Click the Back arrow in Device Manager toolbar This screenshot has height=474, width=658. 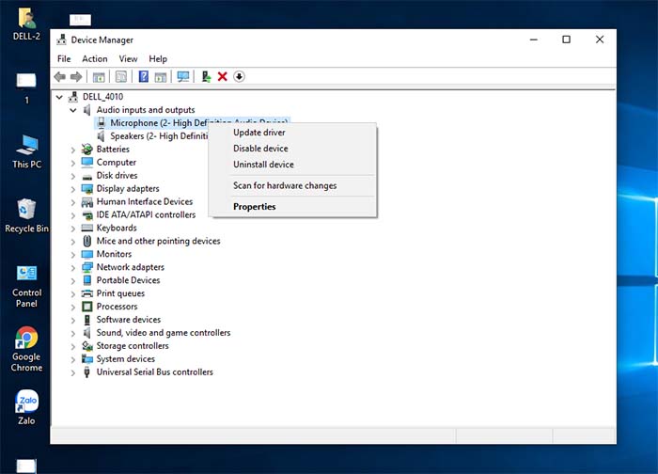pos(60,77)
